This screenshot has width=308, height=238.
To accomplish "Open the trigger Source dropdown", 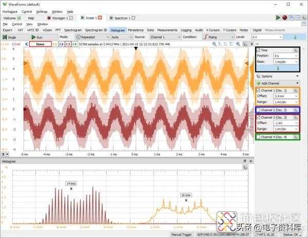I will pyautogui.click(x=164, y=37).
